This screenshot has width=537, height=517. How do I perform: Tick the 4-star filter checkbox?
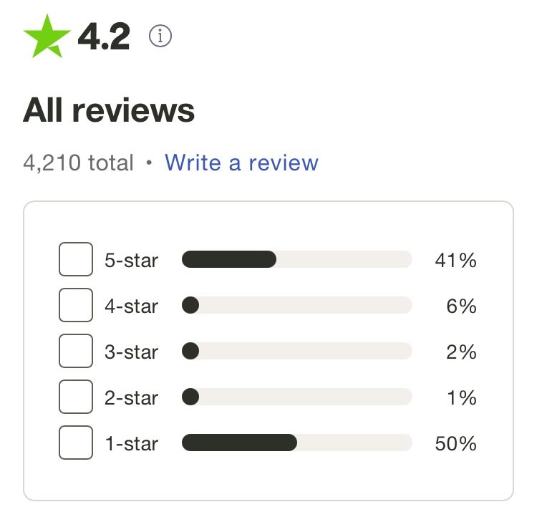pos(76,305)
